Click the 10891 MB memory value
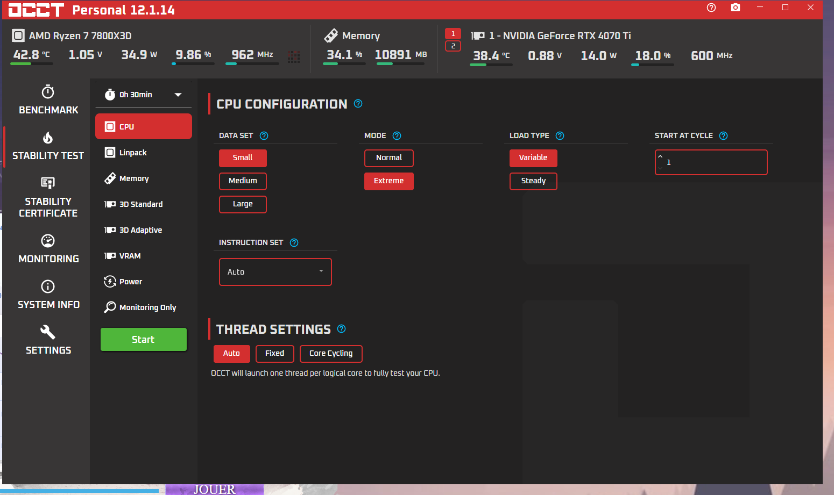 [401, 55]
